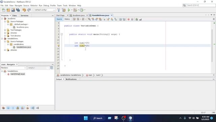Click the Toggle Bookmark editor icon

116,19
